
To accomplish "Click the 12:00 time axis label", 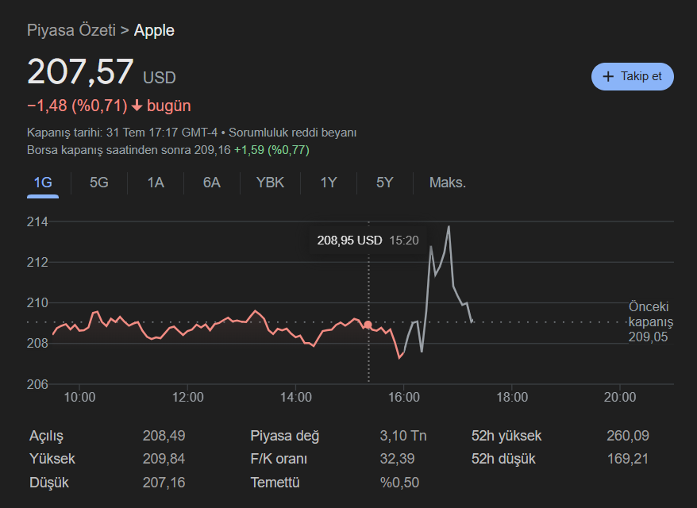I will coord(187,397).
